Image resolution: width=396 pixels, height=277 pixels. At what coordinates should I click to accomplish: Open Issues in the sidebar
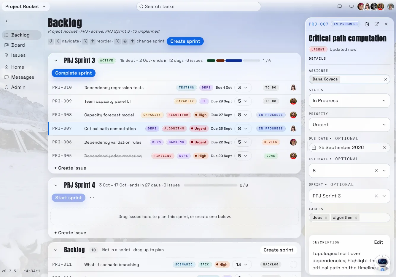22,55
